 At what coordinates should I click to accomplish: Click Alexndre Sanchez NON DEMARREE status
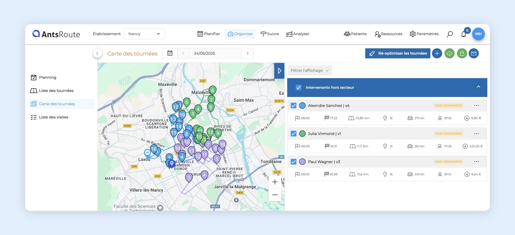(x=448, y=106)
